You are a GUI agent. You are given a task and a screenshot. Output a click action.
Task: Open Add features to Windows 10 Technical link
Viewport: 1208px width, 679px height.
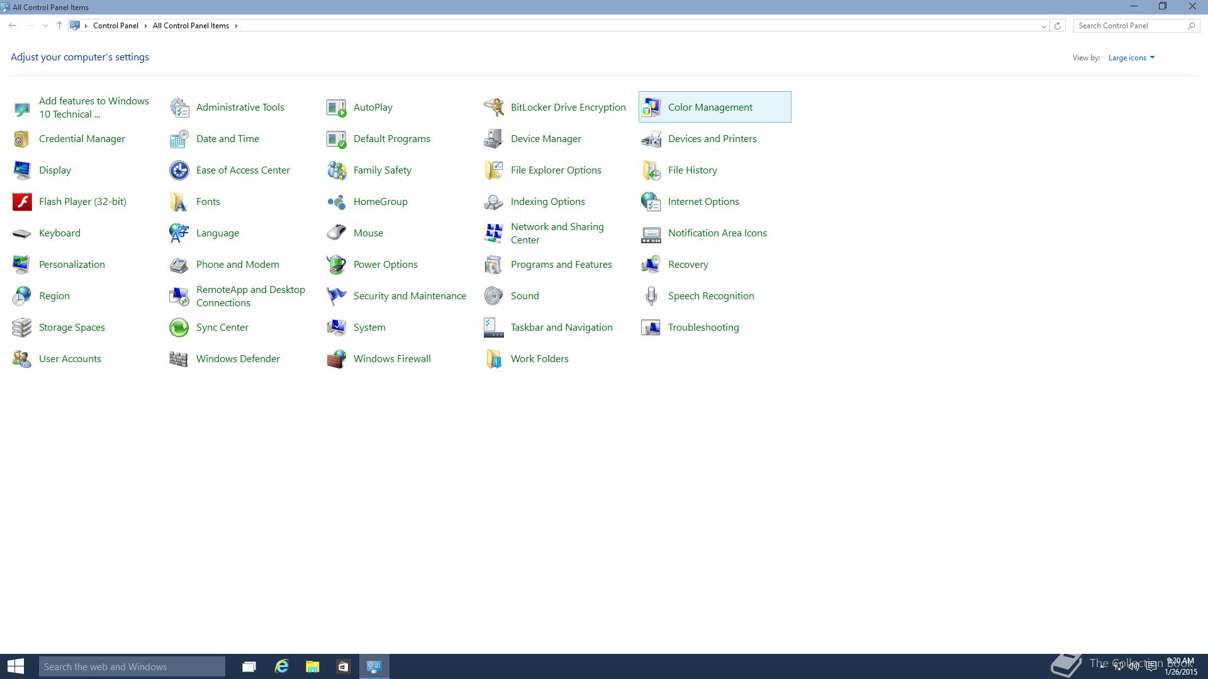(x=94, y=108)
